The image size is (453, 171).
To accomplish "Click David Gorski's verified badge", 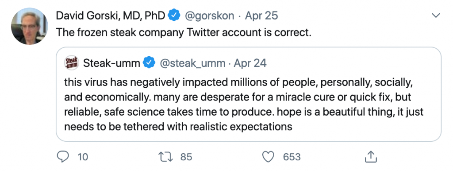I will point(174,16).
